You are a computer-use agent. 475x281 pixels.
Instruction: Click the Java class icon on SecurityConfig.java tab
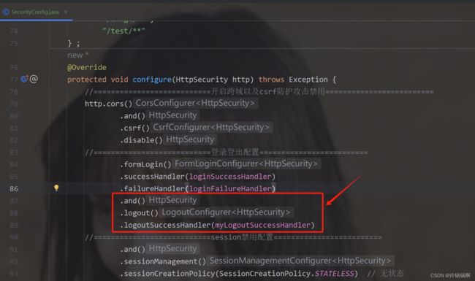[x=6, y=12]
